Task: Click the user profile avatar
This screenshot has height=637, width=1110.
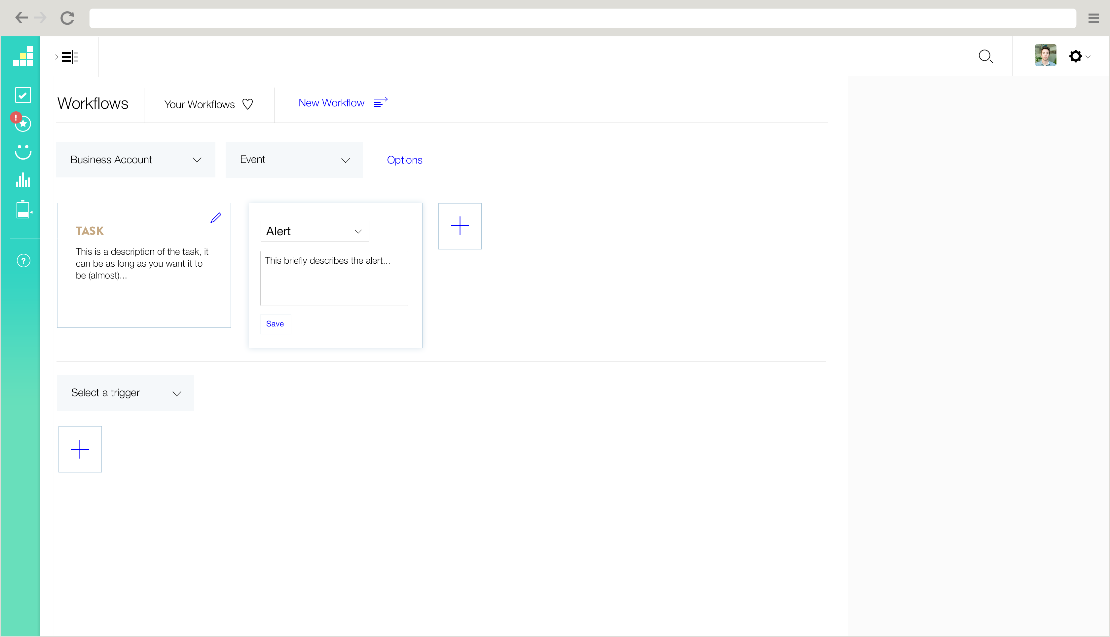Action: [x=1045, y=55]
